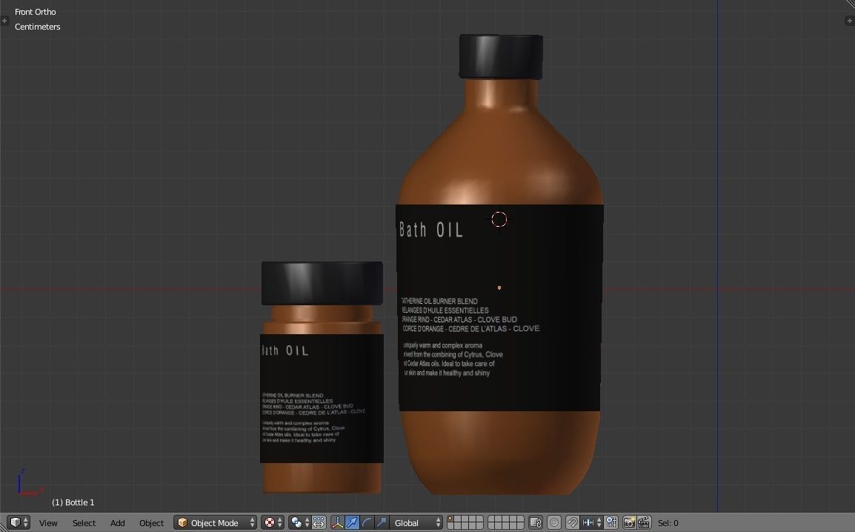Open the Add menu
The height and width of the screenshot is (532, 855).
coord(117,522)
